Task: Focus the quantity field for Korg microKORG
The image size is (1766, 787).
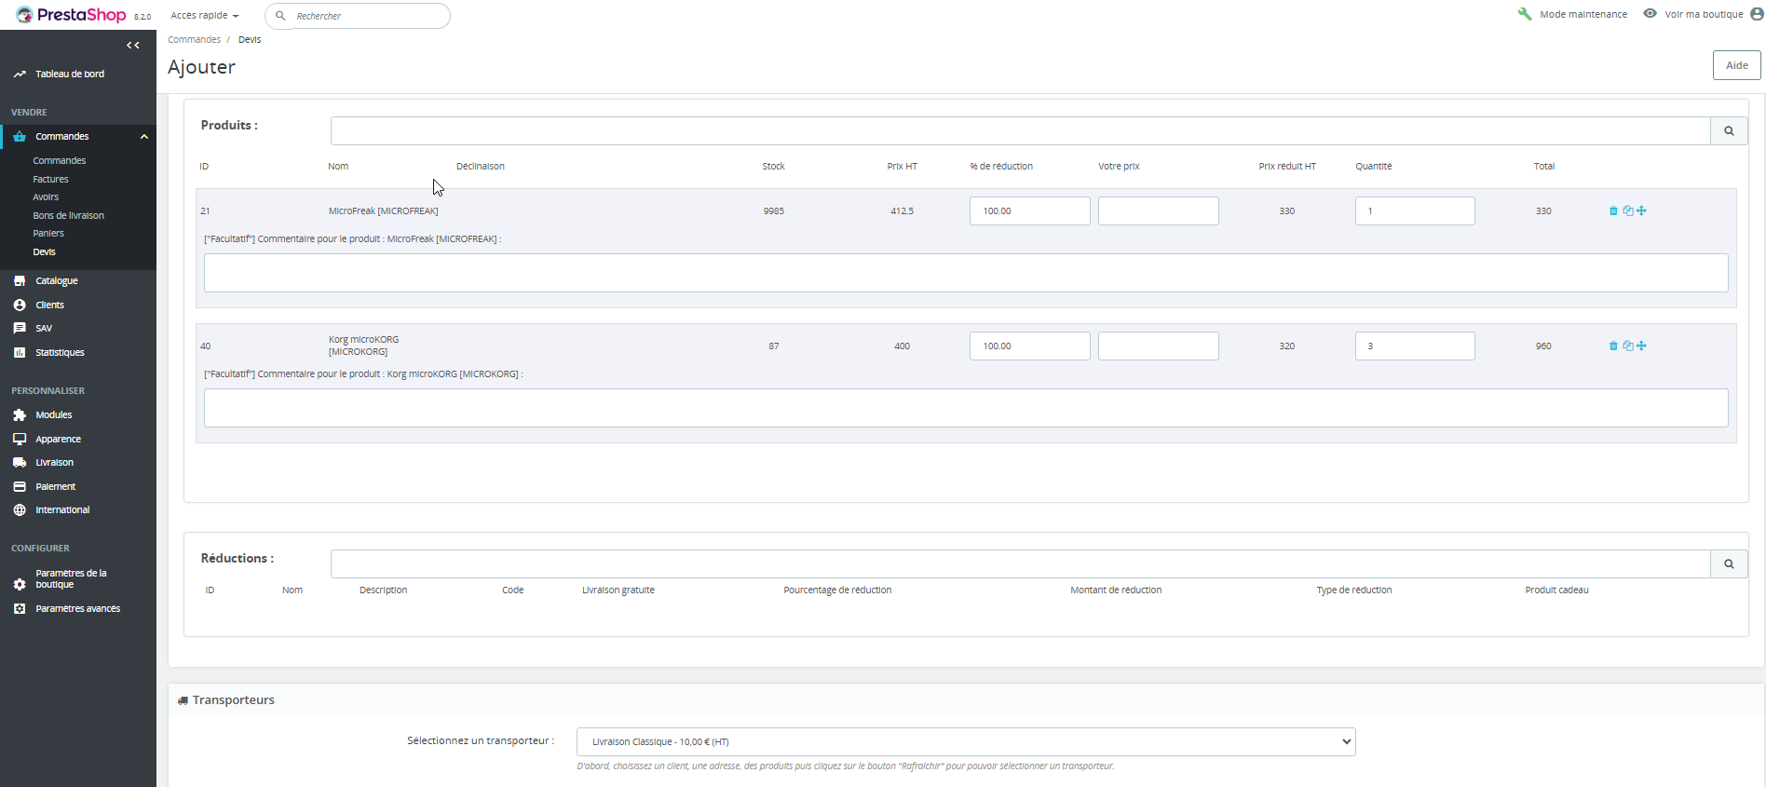Action: pos(1414,346)
